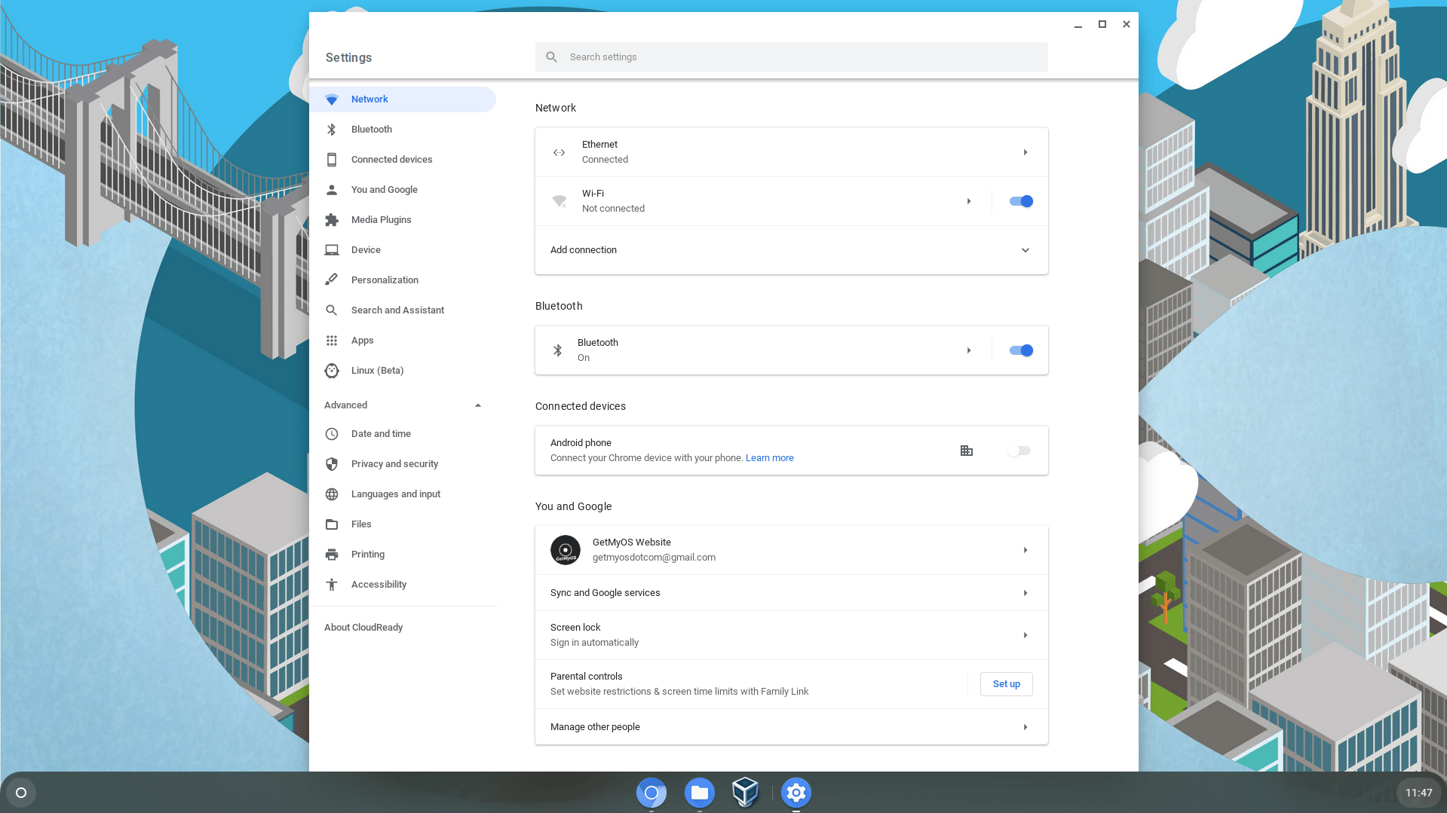The height and width of the screenshot is (813, 1447).
Task: Open Languages and input label
Action: (x=396, y=494)
